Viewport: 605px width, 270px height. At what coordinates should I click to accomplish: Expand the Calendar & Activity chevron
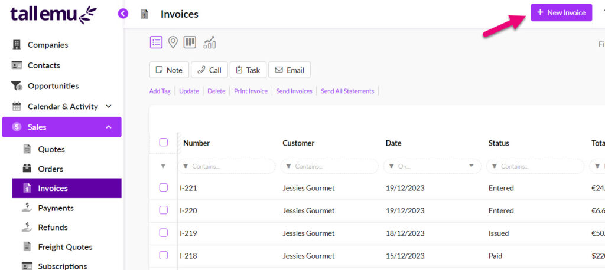tap(109, 106)
